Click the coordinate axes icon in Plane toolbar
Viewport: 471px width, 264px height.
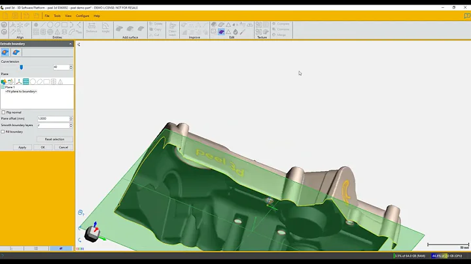(18, 82)
